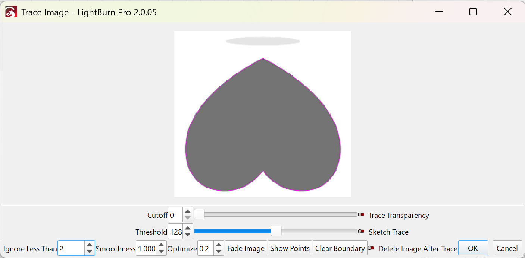Increase Ignore Less Than value
This screenshot has width=525, height=258.
point(90,245)
